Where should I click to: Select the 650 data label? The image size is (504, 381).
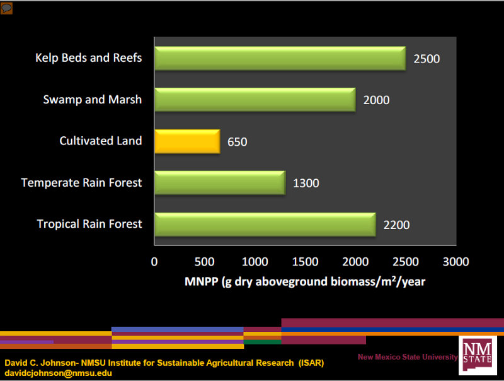pos(238,142)
